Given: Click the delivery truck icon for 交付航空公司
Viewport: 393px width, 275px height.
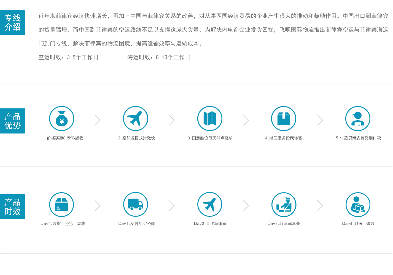Looking at the screenshot, I should tap(135, 205).
